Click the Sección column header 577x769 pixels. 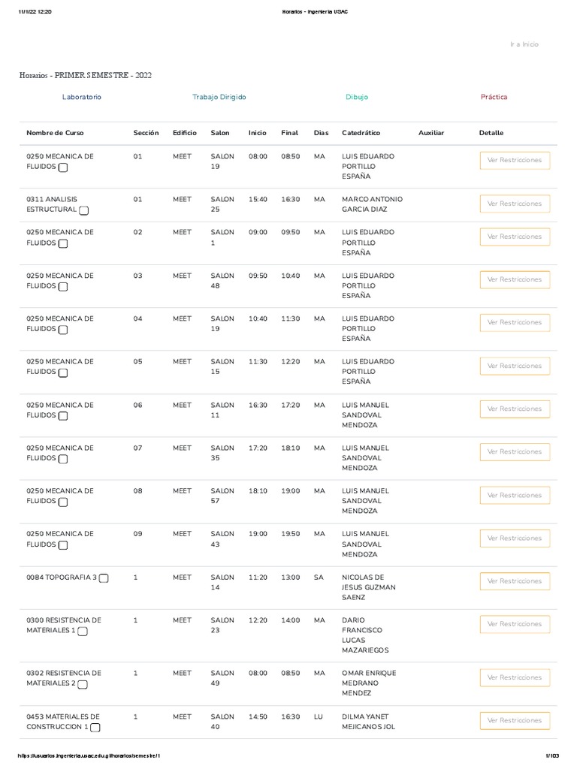pos(146,133)
